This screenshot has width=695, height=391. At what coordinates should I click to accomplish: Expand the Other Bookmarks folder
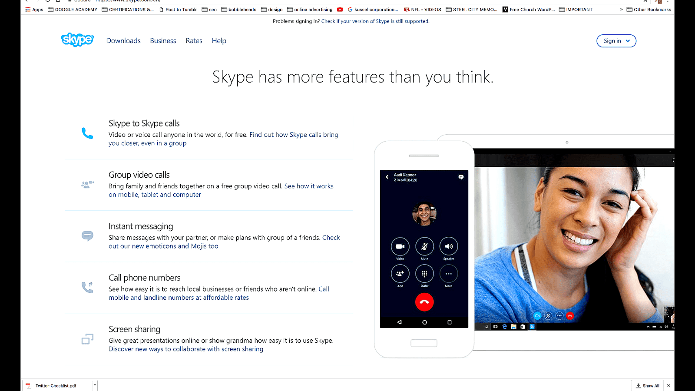(x=649, y=10)
